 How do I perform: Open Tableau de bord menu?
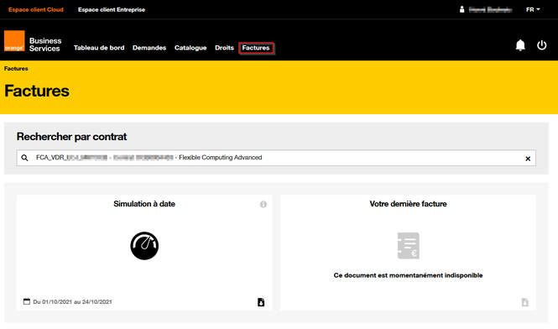pyautogui.click(x=99, y=48)
